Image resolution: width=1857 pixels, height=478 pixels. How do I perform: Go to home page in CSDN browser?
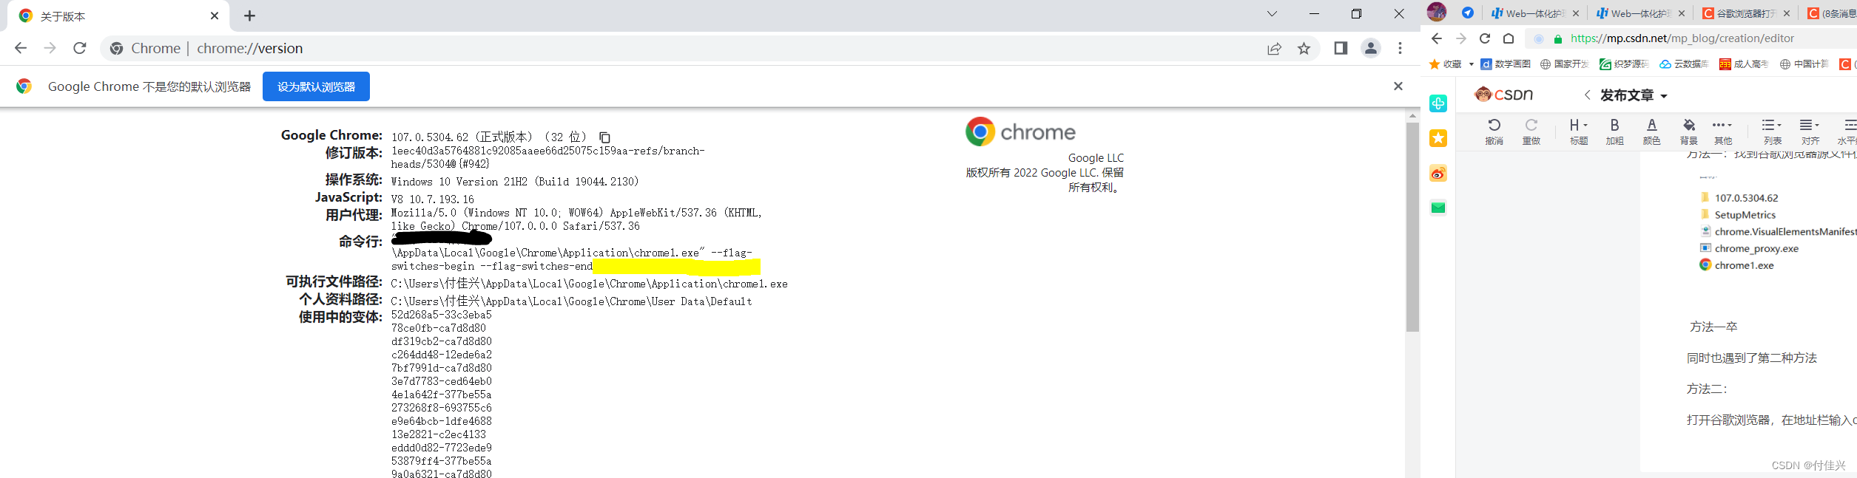[x=1509, y=38]
